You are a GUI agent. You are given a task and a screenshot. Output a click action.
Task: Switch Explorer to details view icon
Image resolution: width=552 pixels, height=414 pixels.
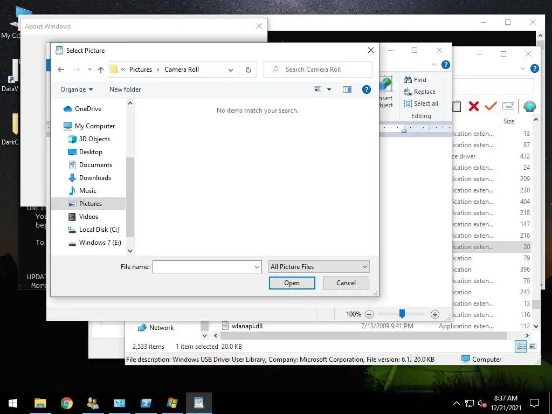tap(521, 346)
